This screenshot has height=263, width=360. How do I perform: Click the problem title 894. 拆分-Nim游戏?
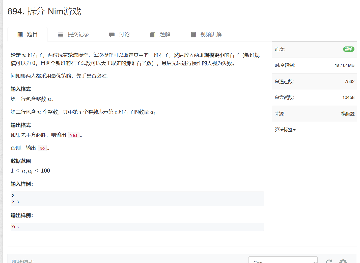tap(44, 11)
